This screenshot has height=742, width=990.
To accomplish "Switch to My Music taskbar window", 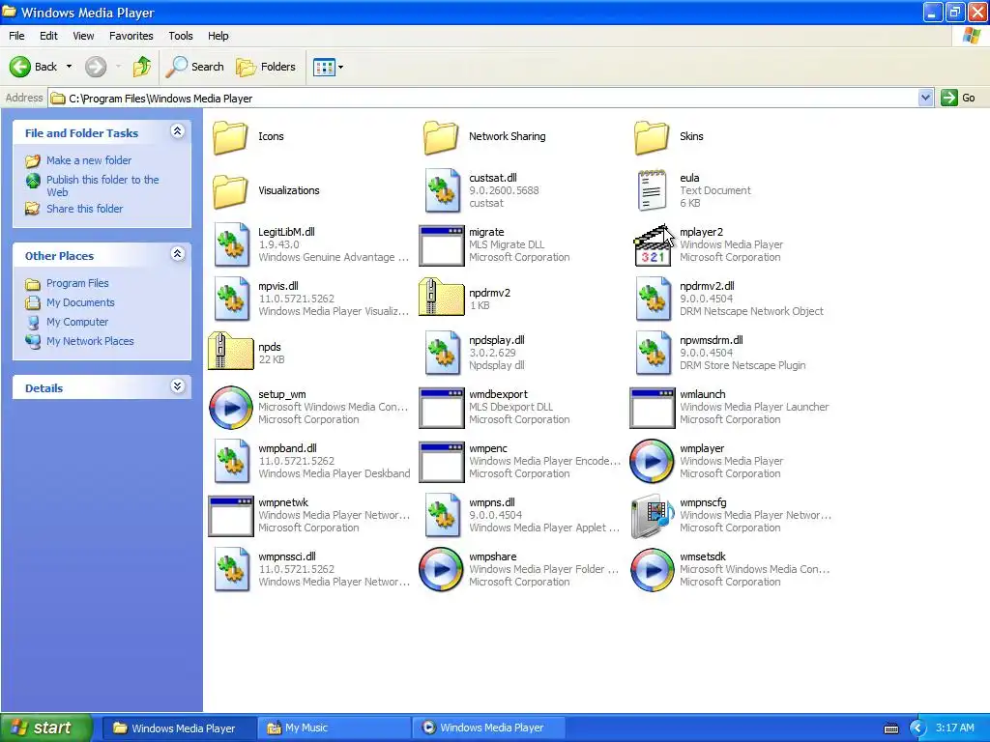I will point(335,728).
